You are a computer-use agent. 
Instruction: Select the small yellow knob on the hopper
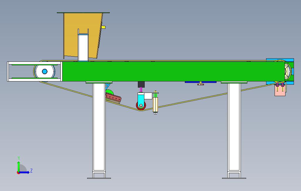click(104, 27)
